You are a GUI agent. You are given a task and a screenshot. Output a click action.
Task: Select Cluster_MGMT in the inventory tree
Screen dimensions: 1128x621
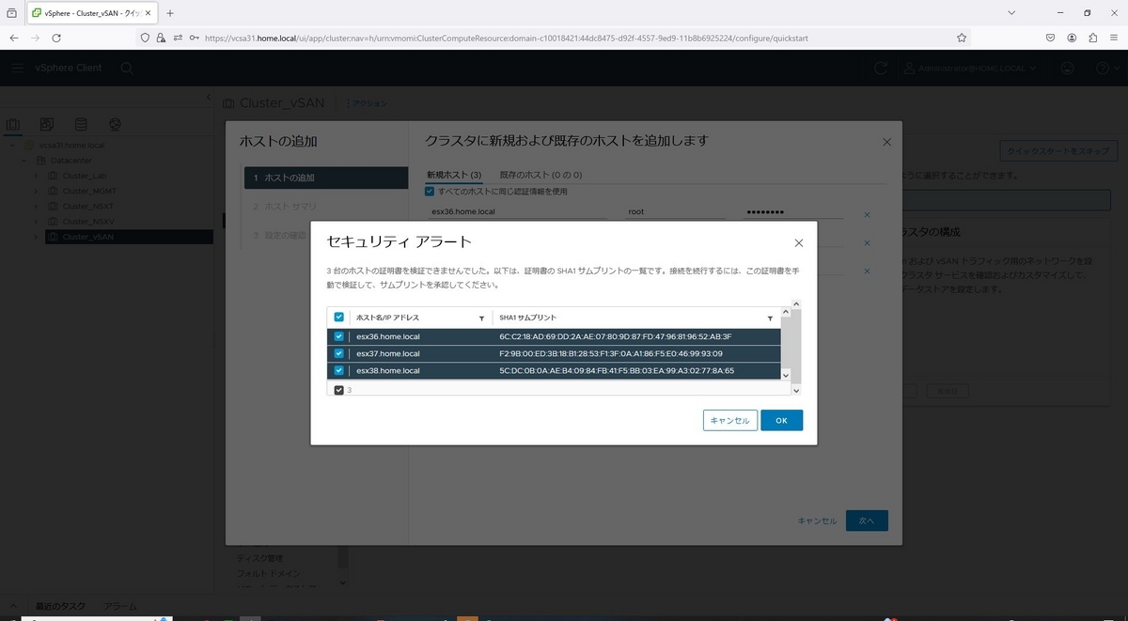[x=89, y=191]
